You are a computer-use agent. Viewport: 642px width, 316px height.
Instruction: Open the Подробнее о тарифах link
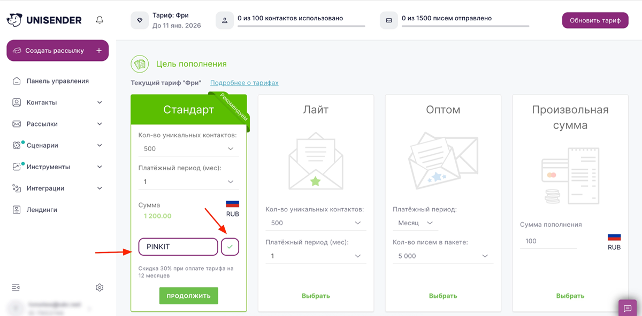pos(244,83)
